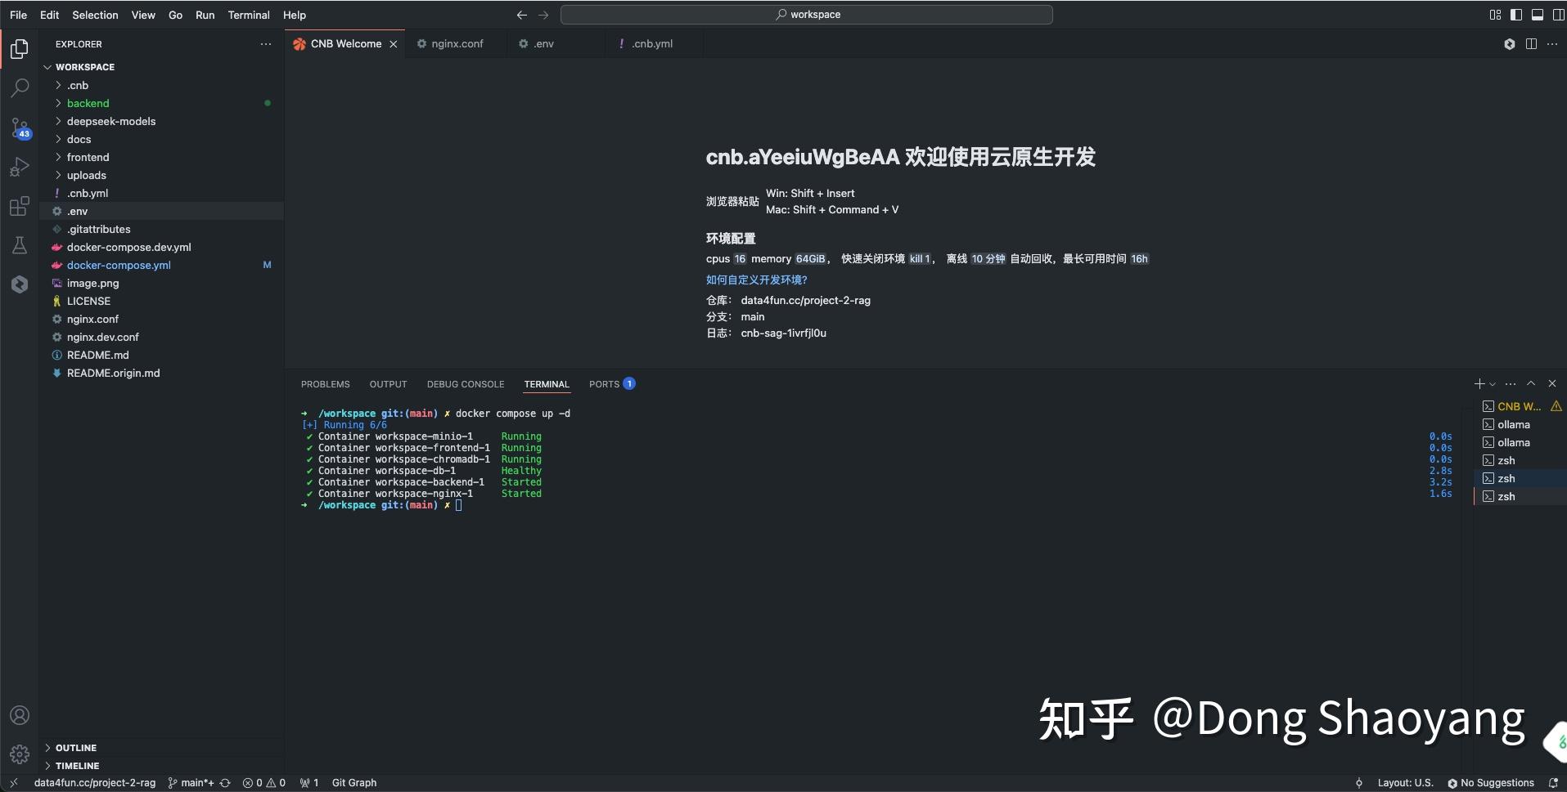Toggle the panel layout visibility
The height and width of the screenshot is (792, 1567).
point(1538,14)
